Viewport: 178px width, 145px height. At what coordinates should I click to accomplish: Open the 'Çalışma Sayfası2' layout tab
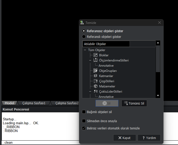pos(67,103)
